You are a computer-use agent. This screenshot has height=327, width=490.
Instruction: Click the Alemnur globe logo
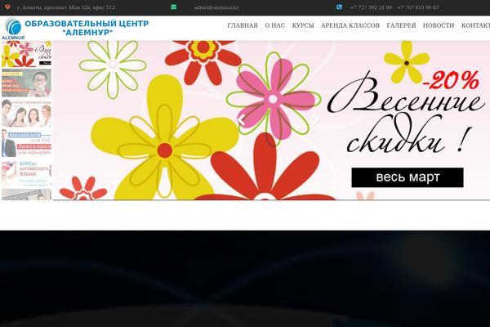13,29
